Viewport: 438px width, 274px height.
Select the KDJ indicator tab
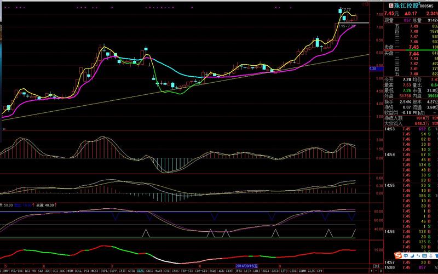tap(48, 271)
